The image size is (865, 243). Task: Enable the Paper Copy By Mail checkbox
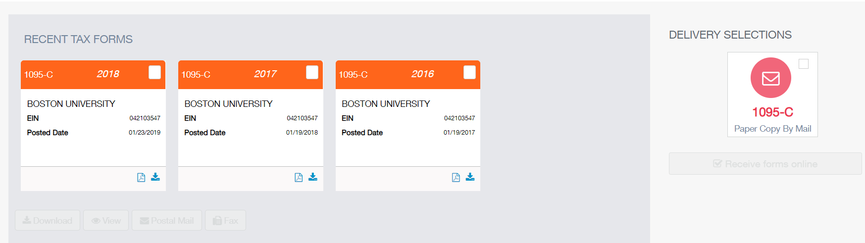(x=804, y=64)
